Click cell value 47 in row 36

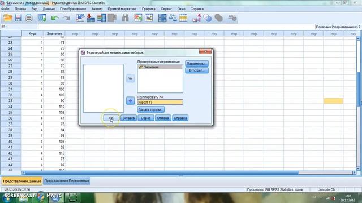54,118
